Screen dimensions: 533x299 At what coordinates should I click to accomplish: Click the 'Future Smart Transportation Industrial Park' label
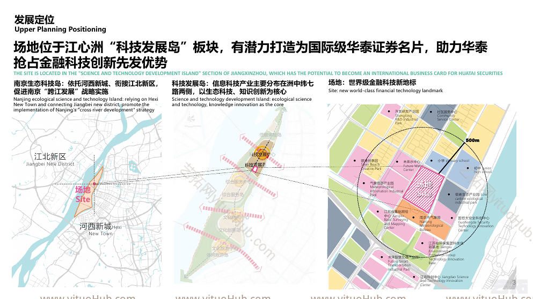click(x=403, y=263)
